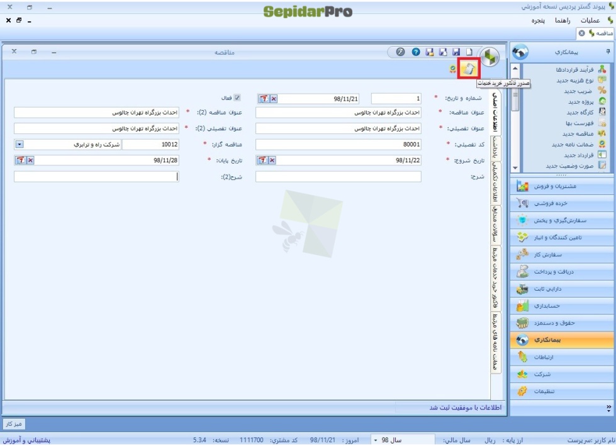This screenshot has height=446, width=616.
Task: Click the save-and-close floppy disk icon
Action: tap(443, 52)
